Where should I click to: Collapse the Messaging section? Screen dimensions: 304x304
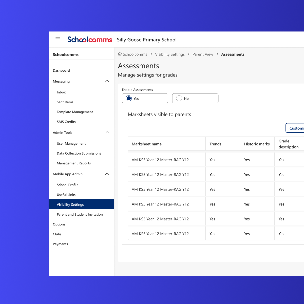click(107, 81)
